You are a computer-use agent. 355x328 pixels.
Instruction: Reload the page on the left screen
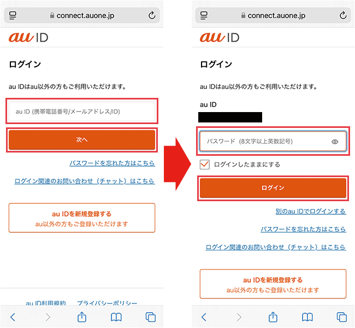click(x=152, y=15)
